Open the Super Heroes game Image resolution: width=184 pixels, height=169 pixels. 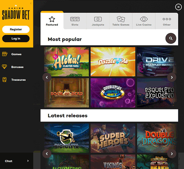coord(113,138)
